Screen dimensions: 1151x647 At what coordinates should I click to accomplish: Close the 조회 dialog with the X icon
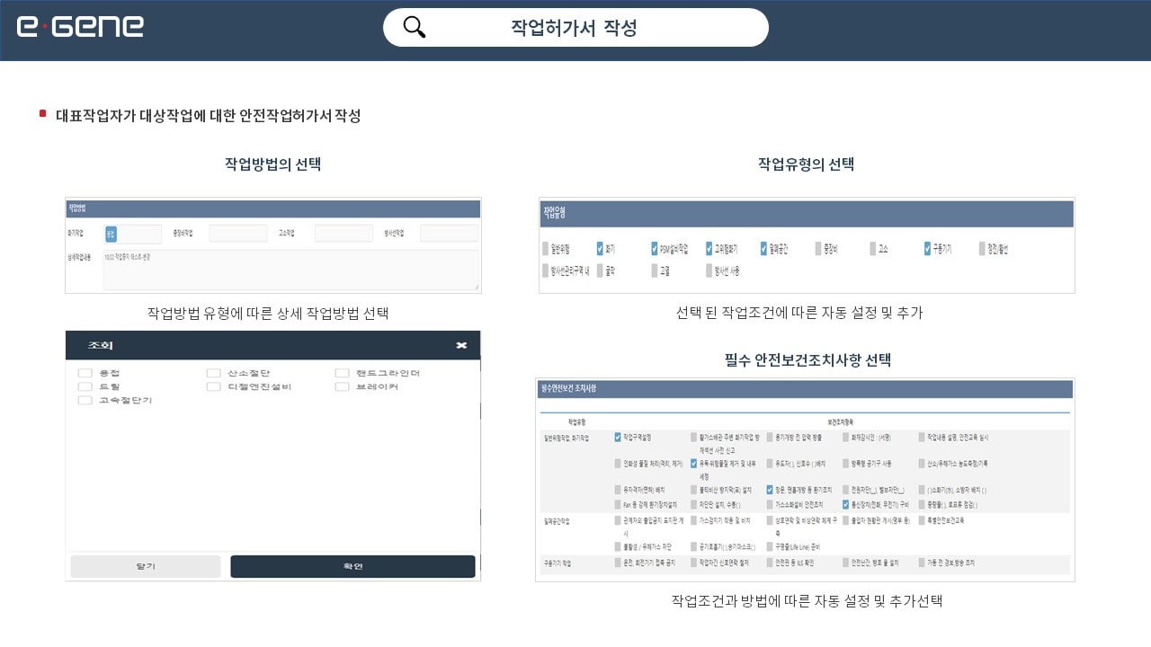coord(461,345)
